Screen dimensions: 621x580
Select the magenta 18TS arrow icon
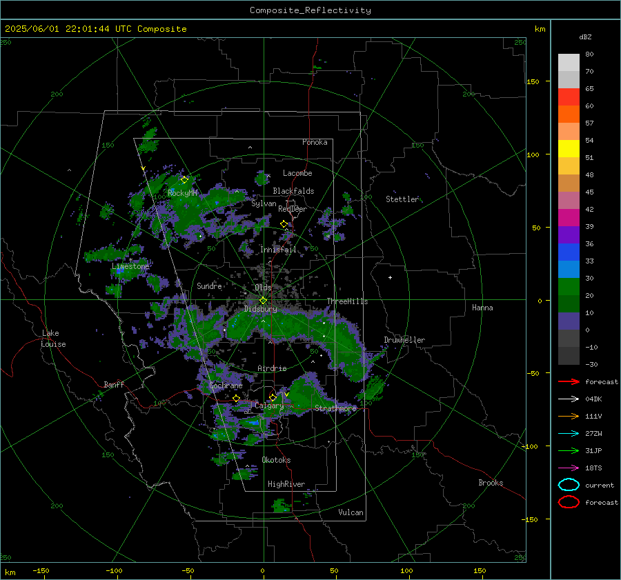pyautogui.click(x=569, y=468)
